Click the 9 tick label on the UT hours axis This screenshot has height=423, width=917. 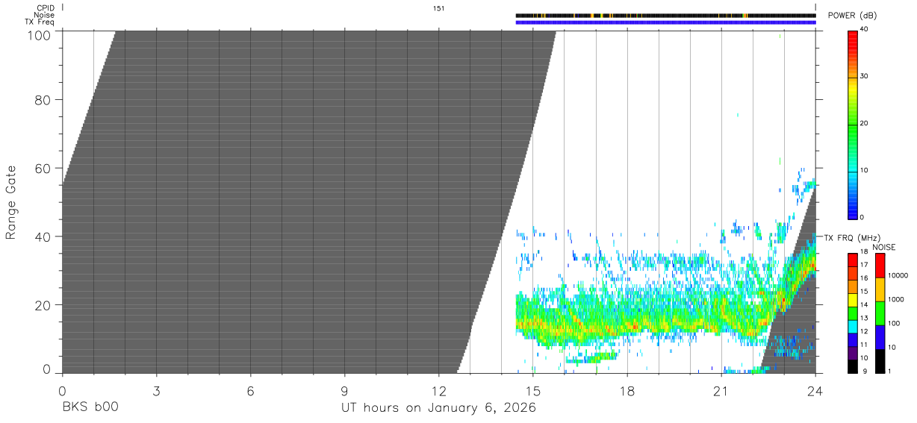[x=344, y=392]
